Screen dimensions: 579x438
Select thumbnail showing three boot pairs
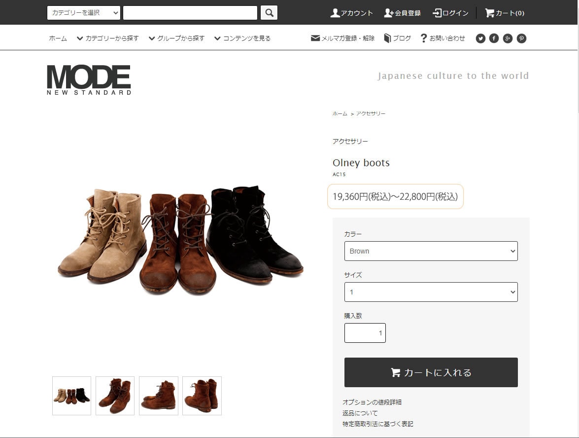[71, 396]
